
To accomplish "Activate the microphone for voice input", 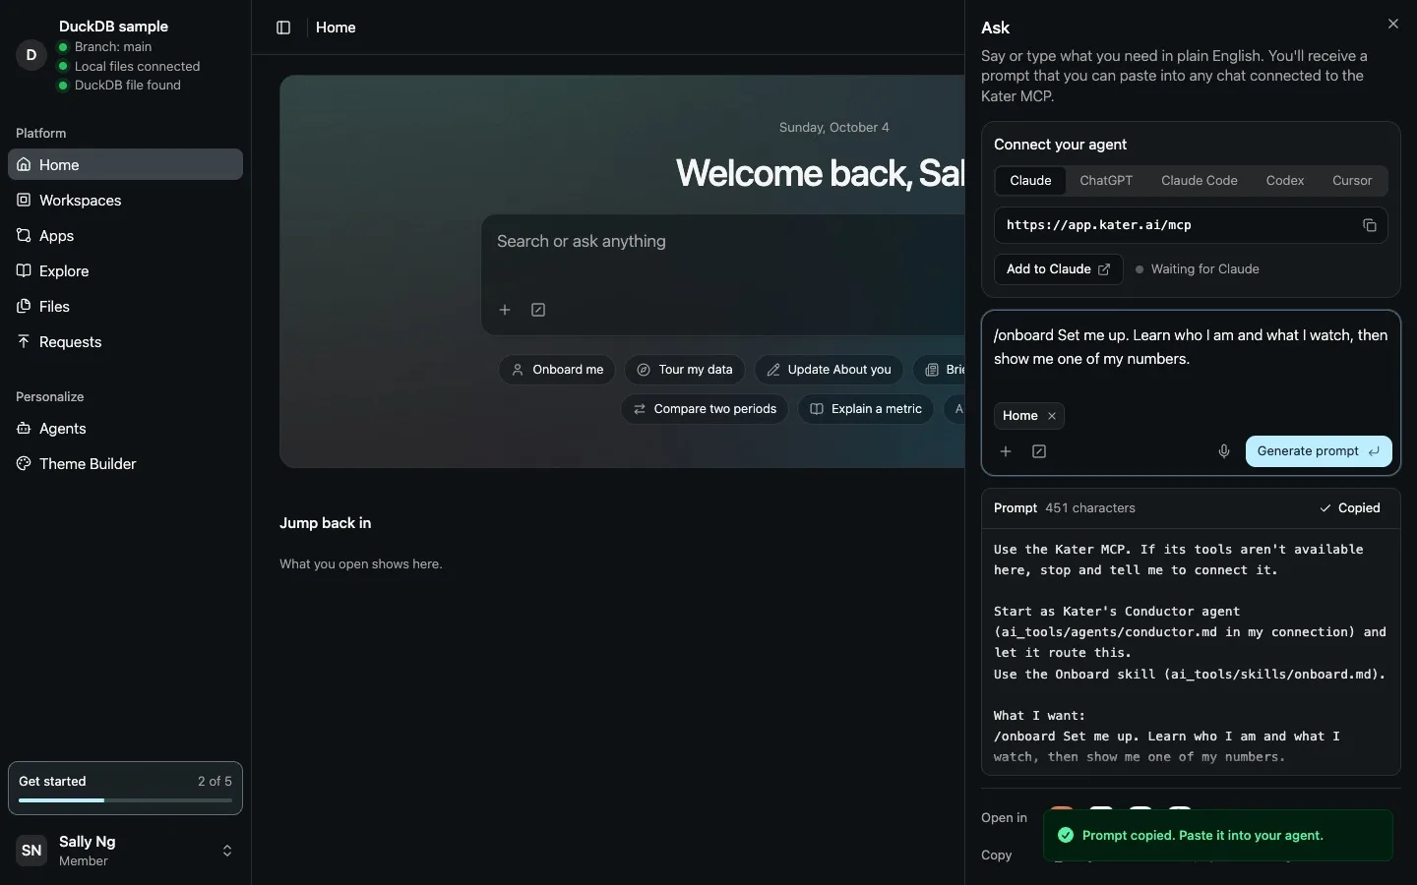I will coord(1224,451).
